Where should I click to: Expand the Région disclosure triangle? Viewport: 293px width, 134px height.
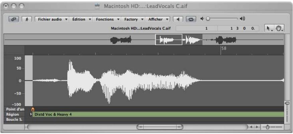(x=31, y=114)
